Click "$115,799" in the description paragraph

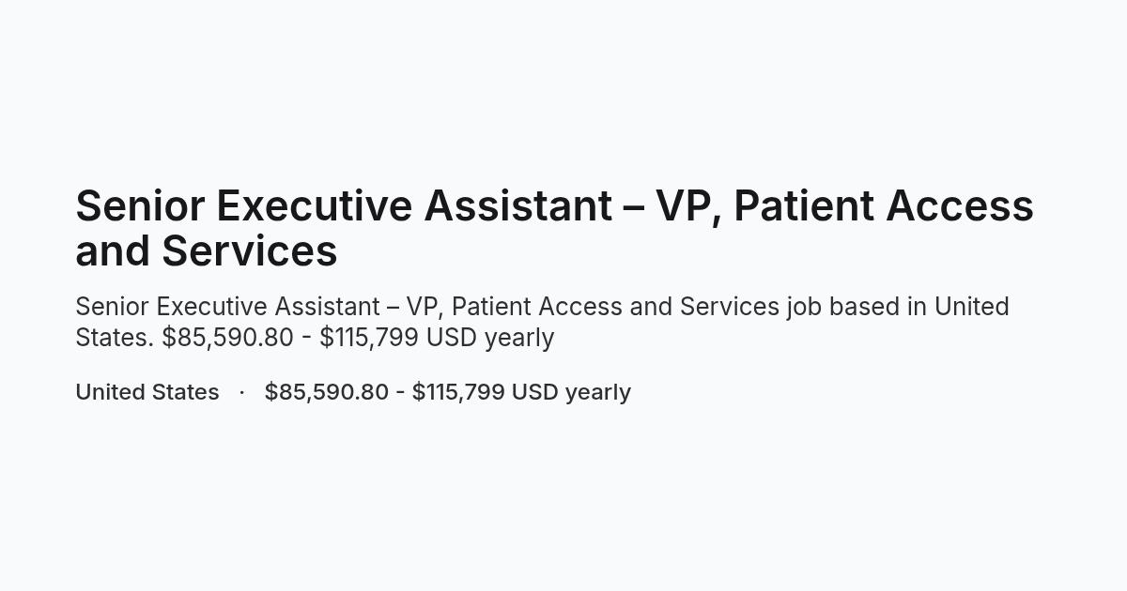pos(369,337)
